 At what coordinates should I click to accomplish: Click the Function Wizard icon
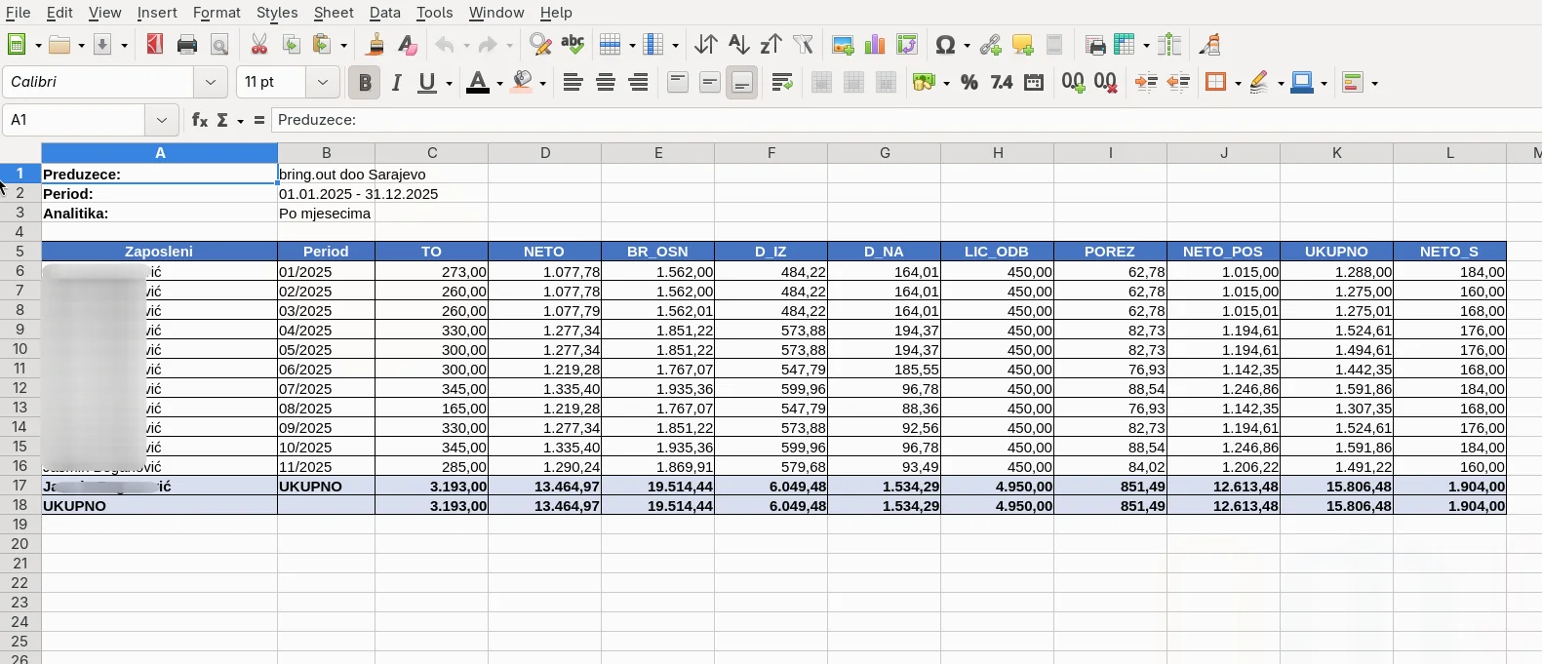pyautogui.click(x=199, y=121)
